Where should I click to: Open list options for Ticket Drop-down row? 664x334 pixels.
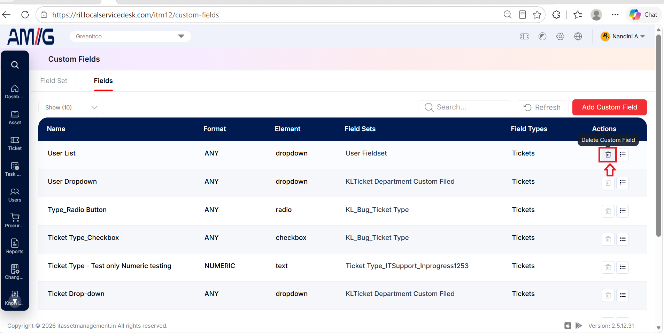(623, 295)
